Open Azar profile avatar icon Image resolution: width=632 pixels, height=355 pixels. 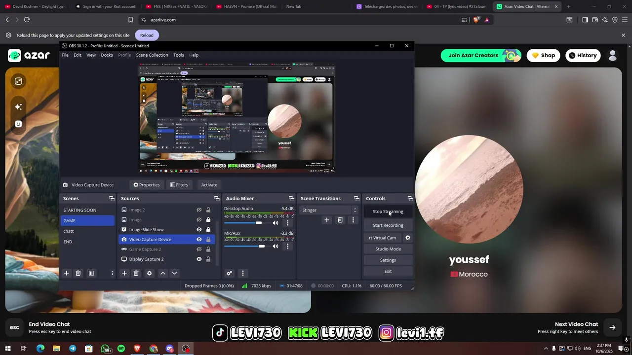(613, 55)
